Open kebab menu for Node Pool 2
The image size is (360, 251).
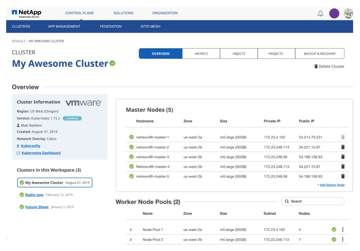point(343,239)
